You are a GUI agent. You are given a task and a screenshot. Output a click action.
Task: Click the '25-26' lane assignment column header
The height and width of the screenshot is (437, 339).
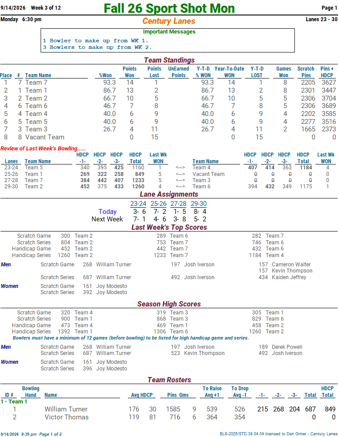pos(158,204)
